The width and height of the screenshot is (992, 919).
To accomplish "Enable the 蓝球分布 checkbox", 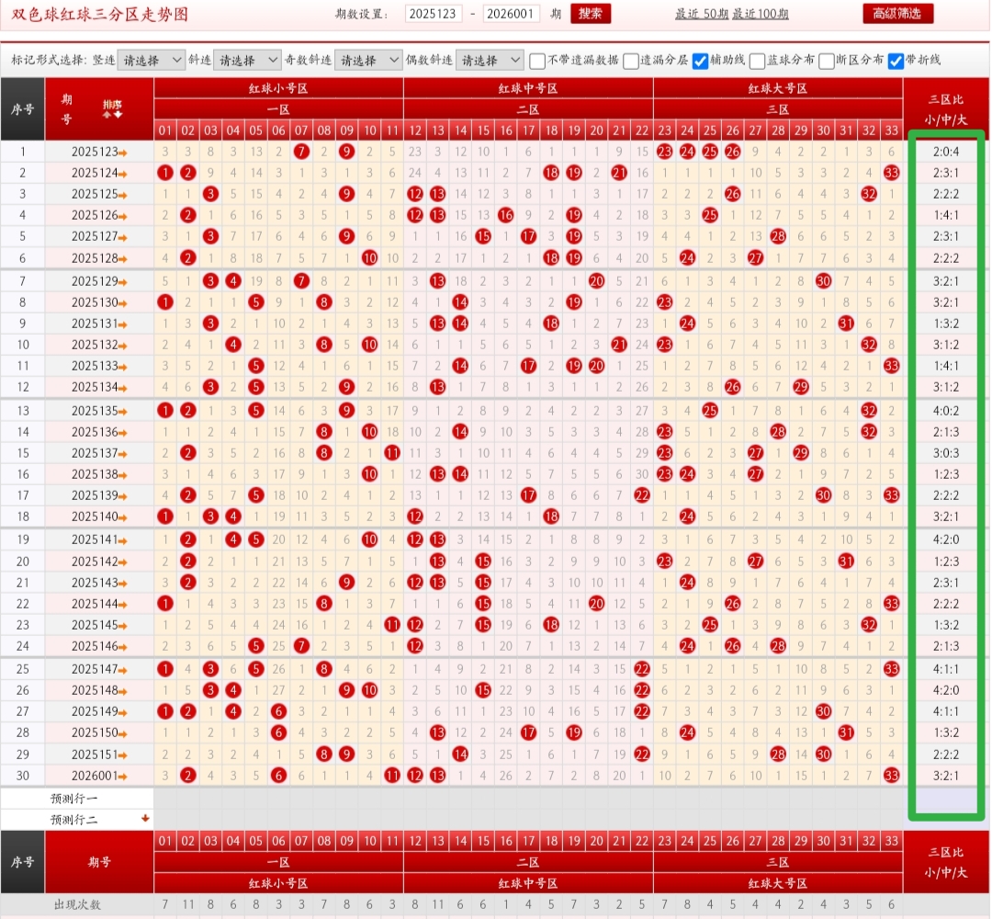I will point(757,61).
